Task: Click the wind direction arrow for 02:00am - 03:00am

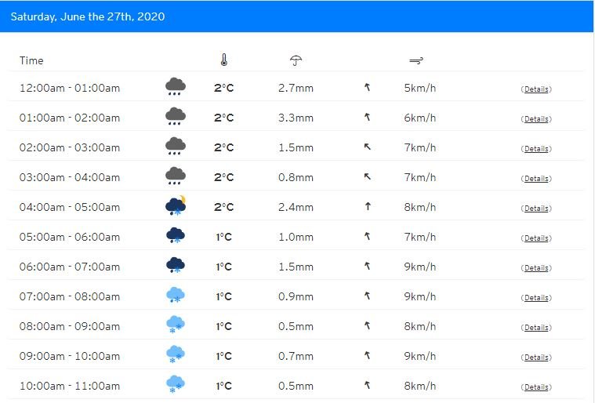Action: coord(367,147)
